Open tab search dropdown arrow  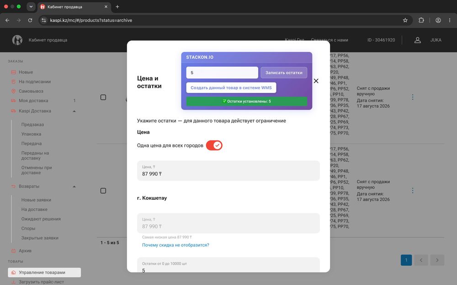tap(31, 7)
